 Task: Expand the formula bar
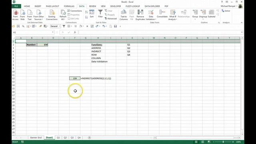242,32
